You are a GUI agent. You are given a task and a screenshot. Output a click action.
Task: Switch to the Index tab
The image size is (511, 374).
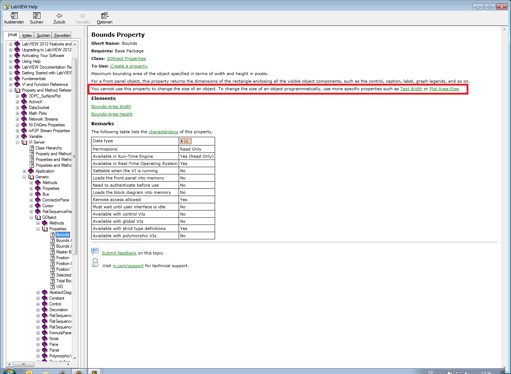click(x=27, y=35)
